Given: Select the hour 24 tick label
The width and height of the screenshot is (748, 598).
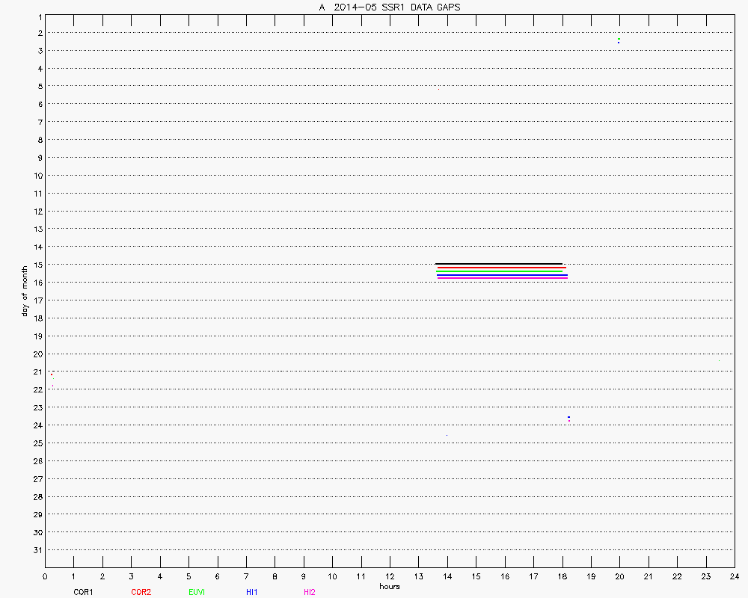Looking at the screenshot, I should (x=735, y=576).
